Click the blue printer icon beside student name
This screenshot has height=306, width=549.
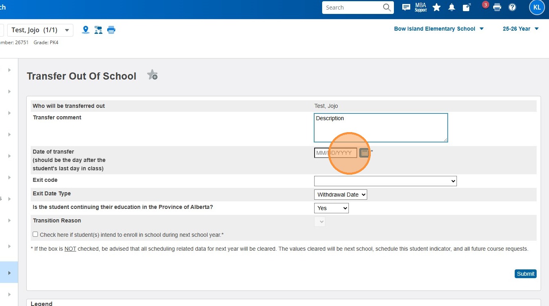pos(111,30)
